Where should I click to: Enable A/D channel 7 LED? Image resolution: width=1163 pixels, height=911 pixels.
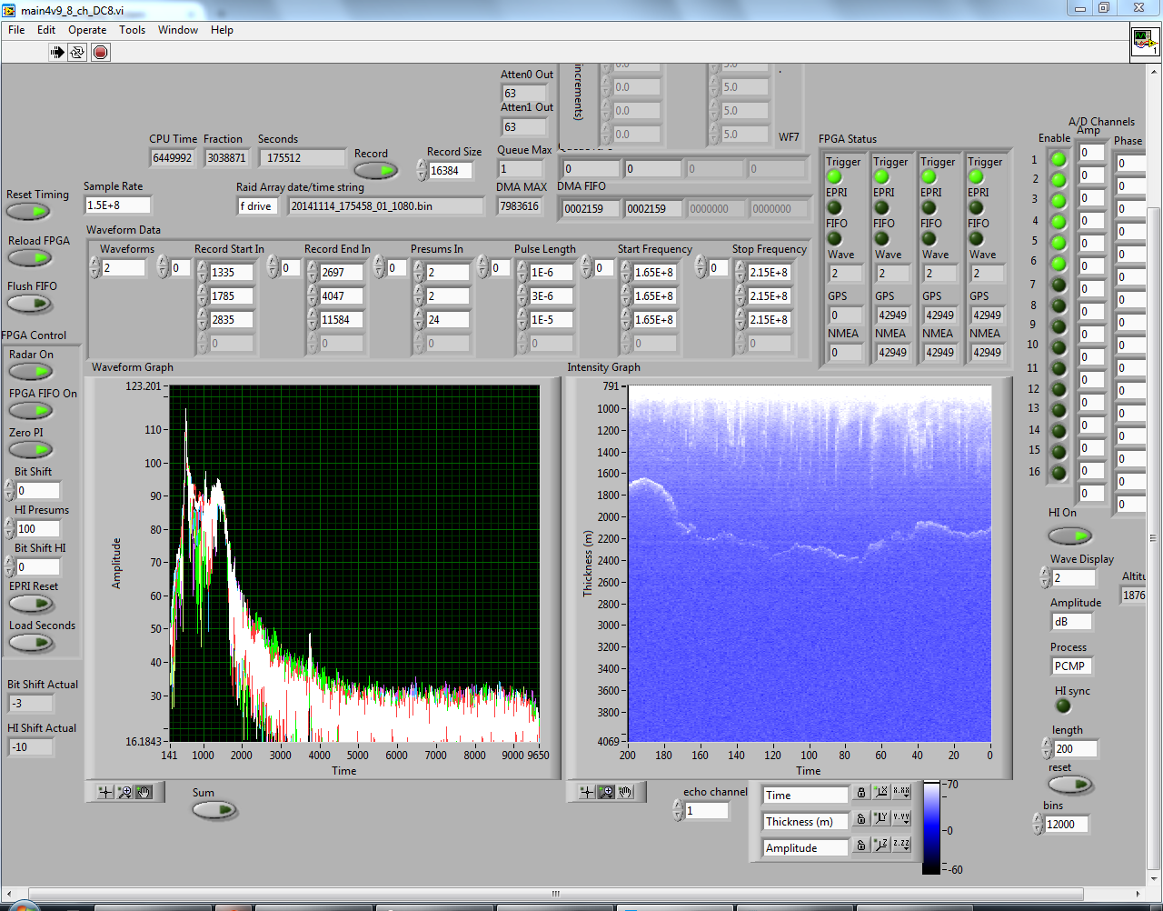[1058, 285]
